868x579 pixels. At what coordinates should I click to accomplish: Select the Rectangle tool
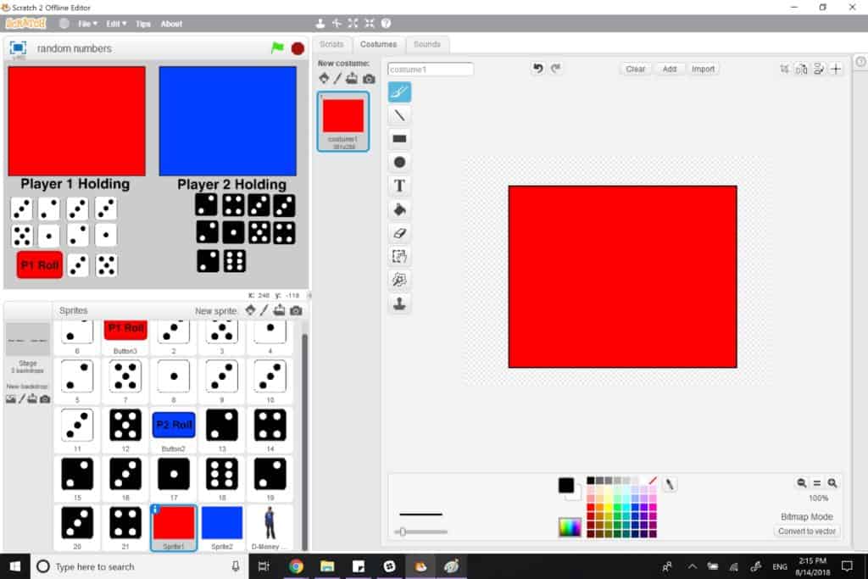coord(399,138)
